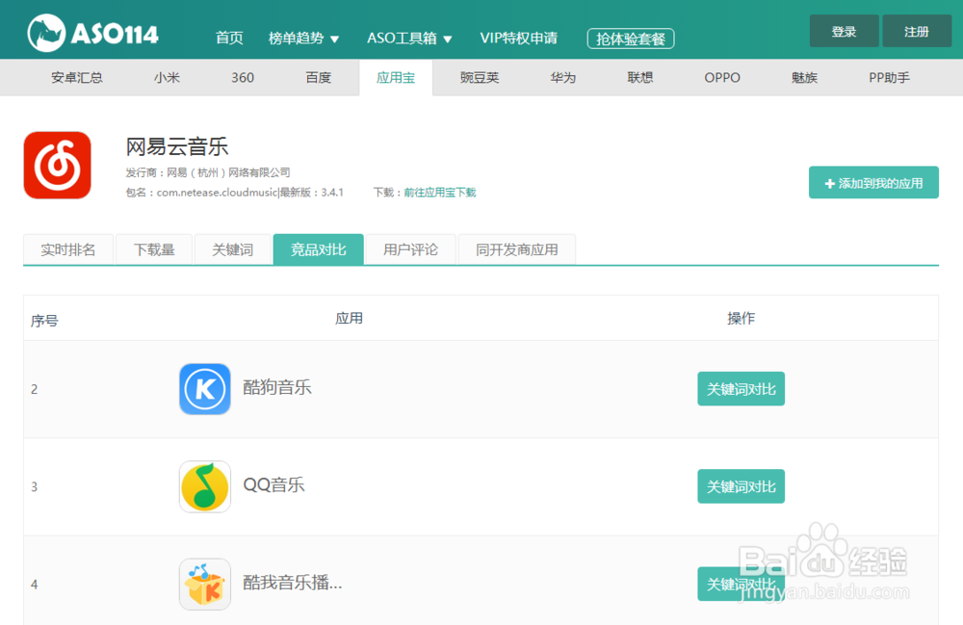Image resolution: width=963 pixels, height=625 pixels.
Task: Click the QQ音乐 app name
Action: [273, 485]
